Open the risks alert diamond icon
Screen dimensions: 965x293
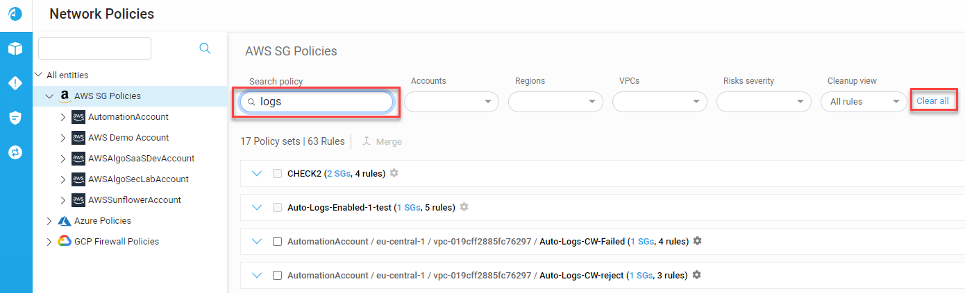(15, 83)
